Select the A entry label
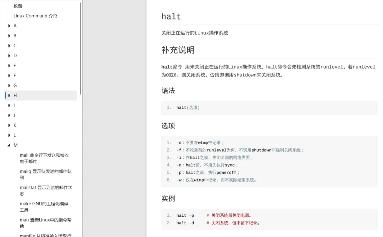The image size is (383, 237). point(15,26)
